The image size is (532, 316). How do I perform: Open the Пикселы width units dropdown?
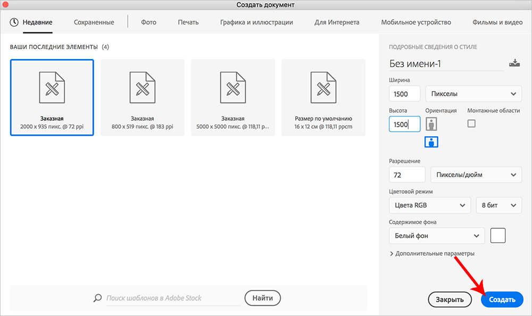[x=473, y=94]
